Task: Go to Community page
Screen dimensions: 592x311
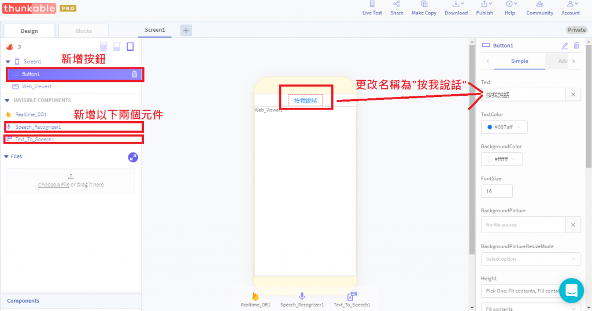Action: pyautogui.click(x=539, y=8)
